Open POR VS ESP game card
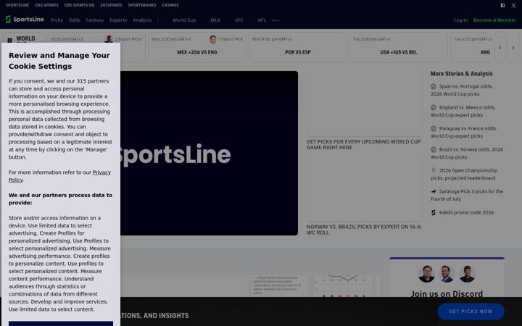The width and height of the screenshot is (522, 326). pyautogui.click(x=298, y=47)
